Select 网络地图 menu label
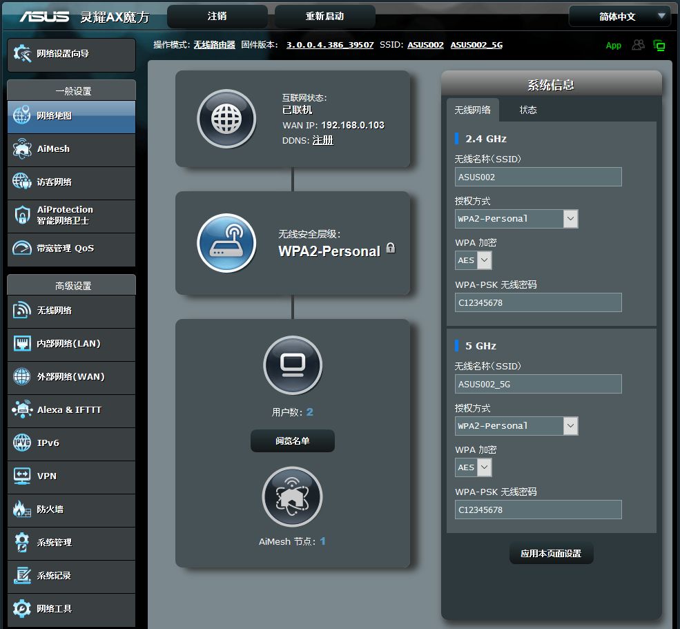This screenshot has width=680, height=629. (55, 115)
